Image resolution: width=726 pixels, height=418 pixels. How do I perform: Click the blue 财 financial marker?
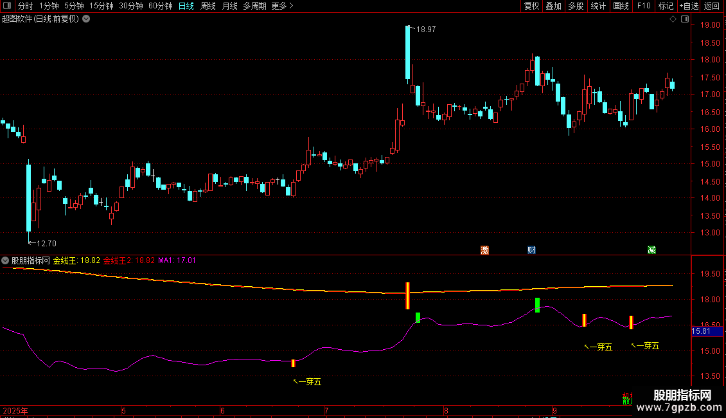click(x=531, y=250)
